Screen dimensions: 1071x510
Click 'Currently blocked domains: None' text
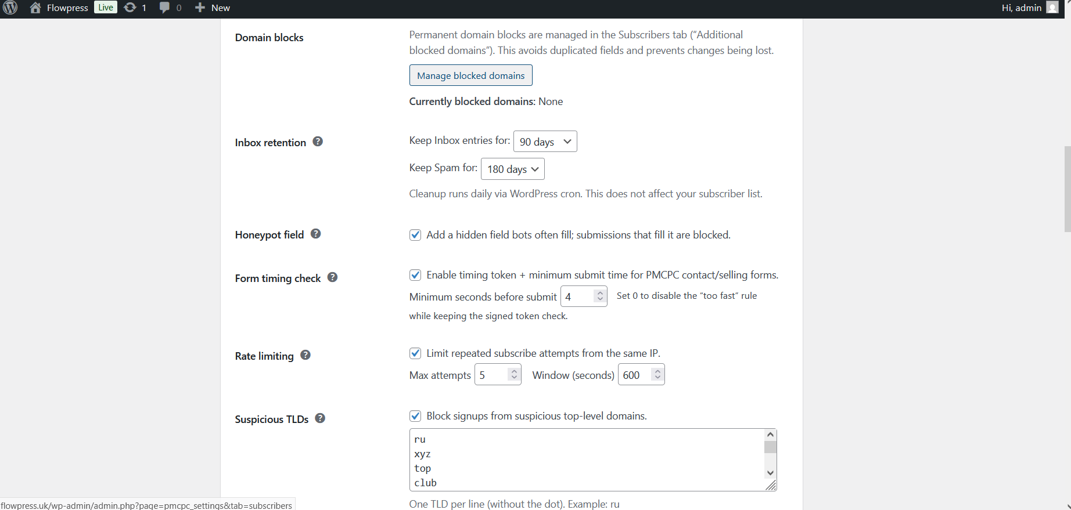[x=486, y=102]
